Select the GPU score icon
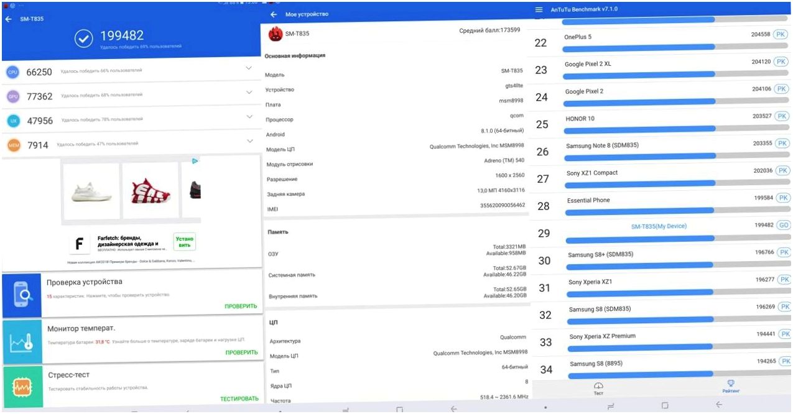 13,96
